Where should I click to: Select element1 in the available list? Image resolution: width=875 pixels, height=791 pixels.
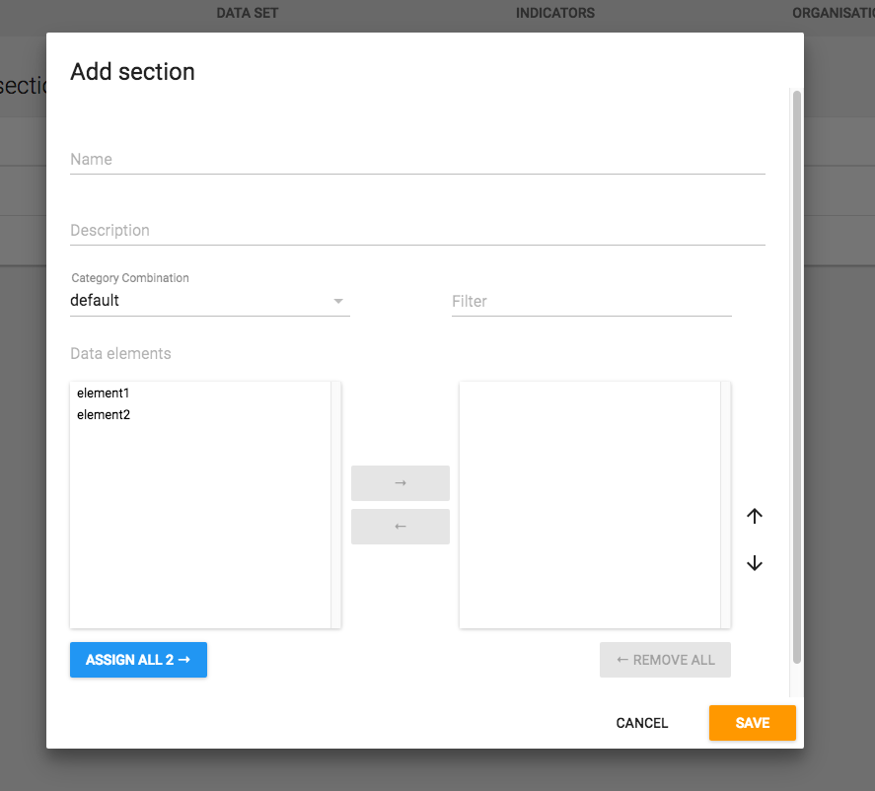(x=104, y=394)
